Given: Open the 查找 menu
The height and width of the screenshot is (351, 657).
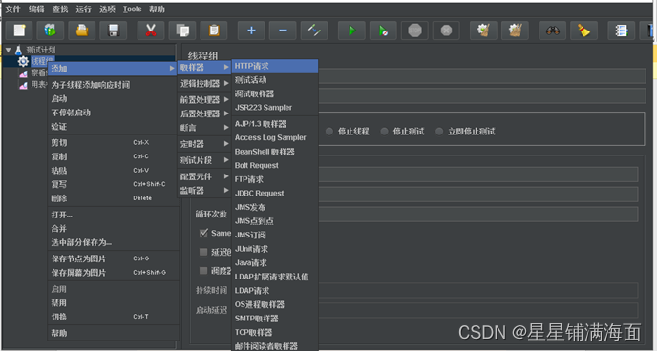Looking at the screenshot, I should click(60, 10).
